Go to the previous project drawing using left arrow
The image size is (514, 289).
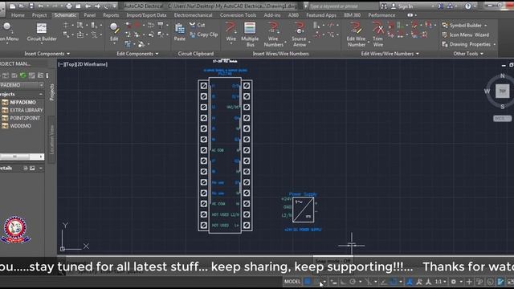[88, 6]
